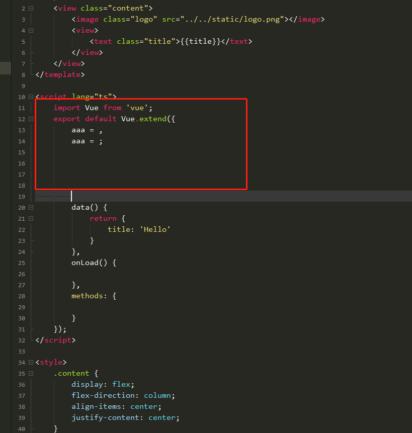Viewport: 412px width, 433px height.
Task: Click "return" keyword on line 21
Action: tap(103, 218)
